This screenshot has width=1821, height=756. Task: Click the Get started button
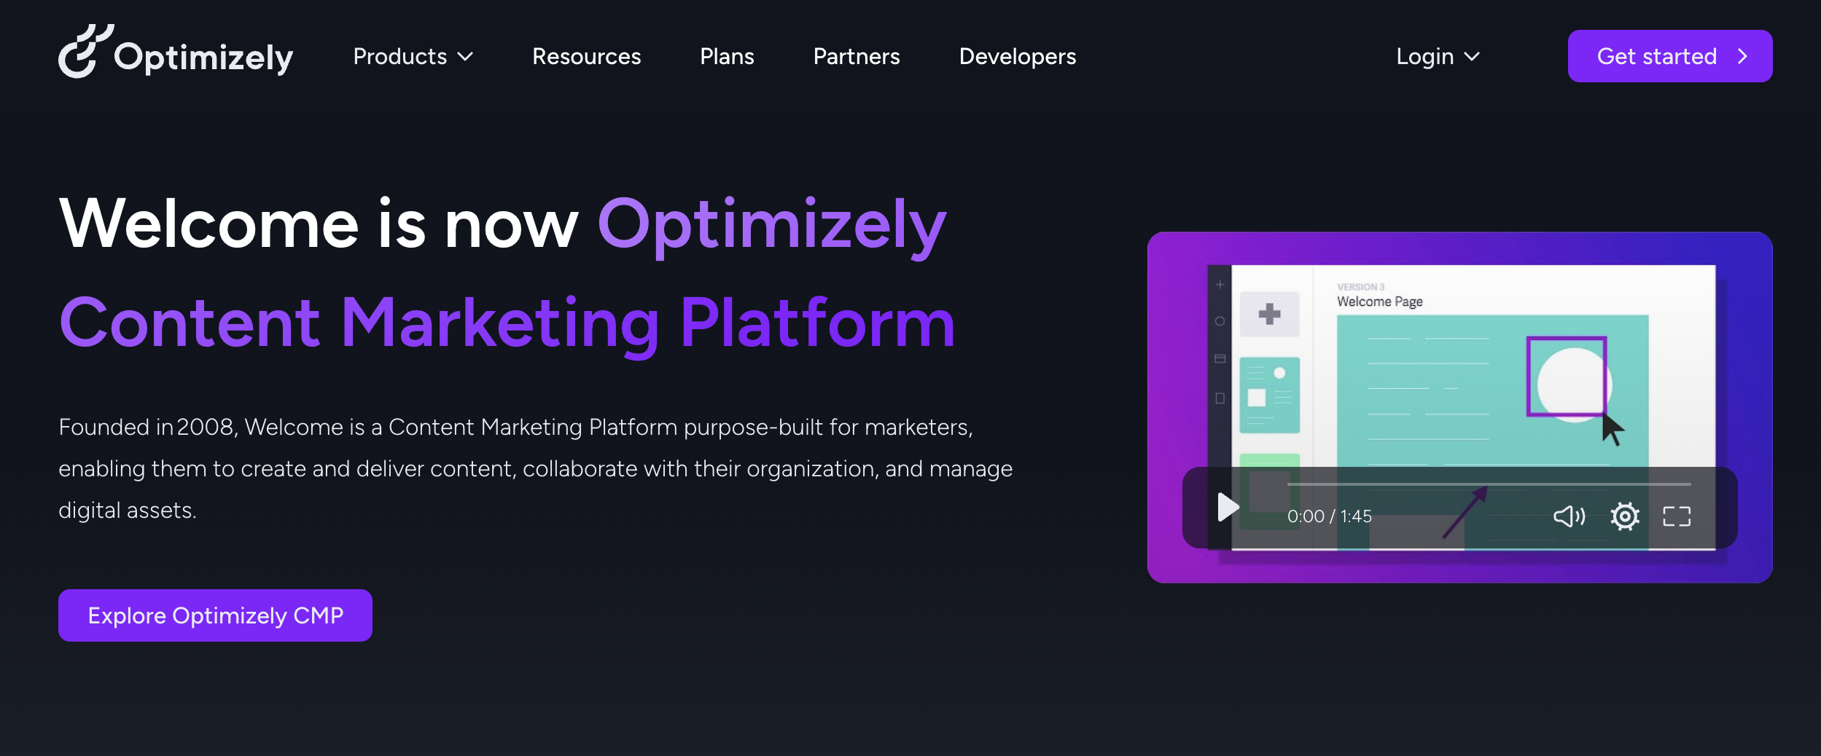click(1669, 56)
